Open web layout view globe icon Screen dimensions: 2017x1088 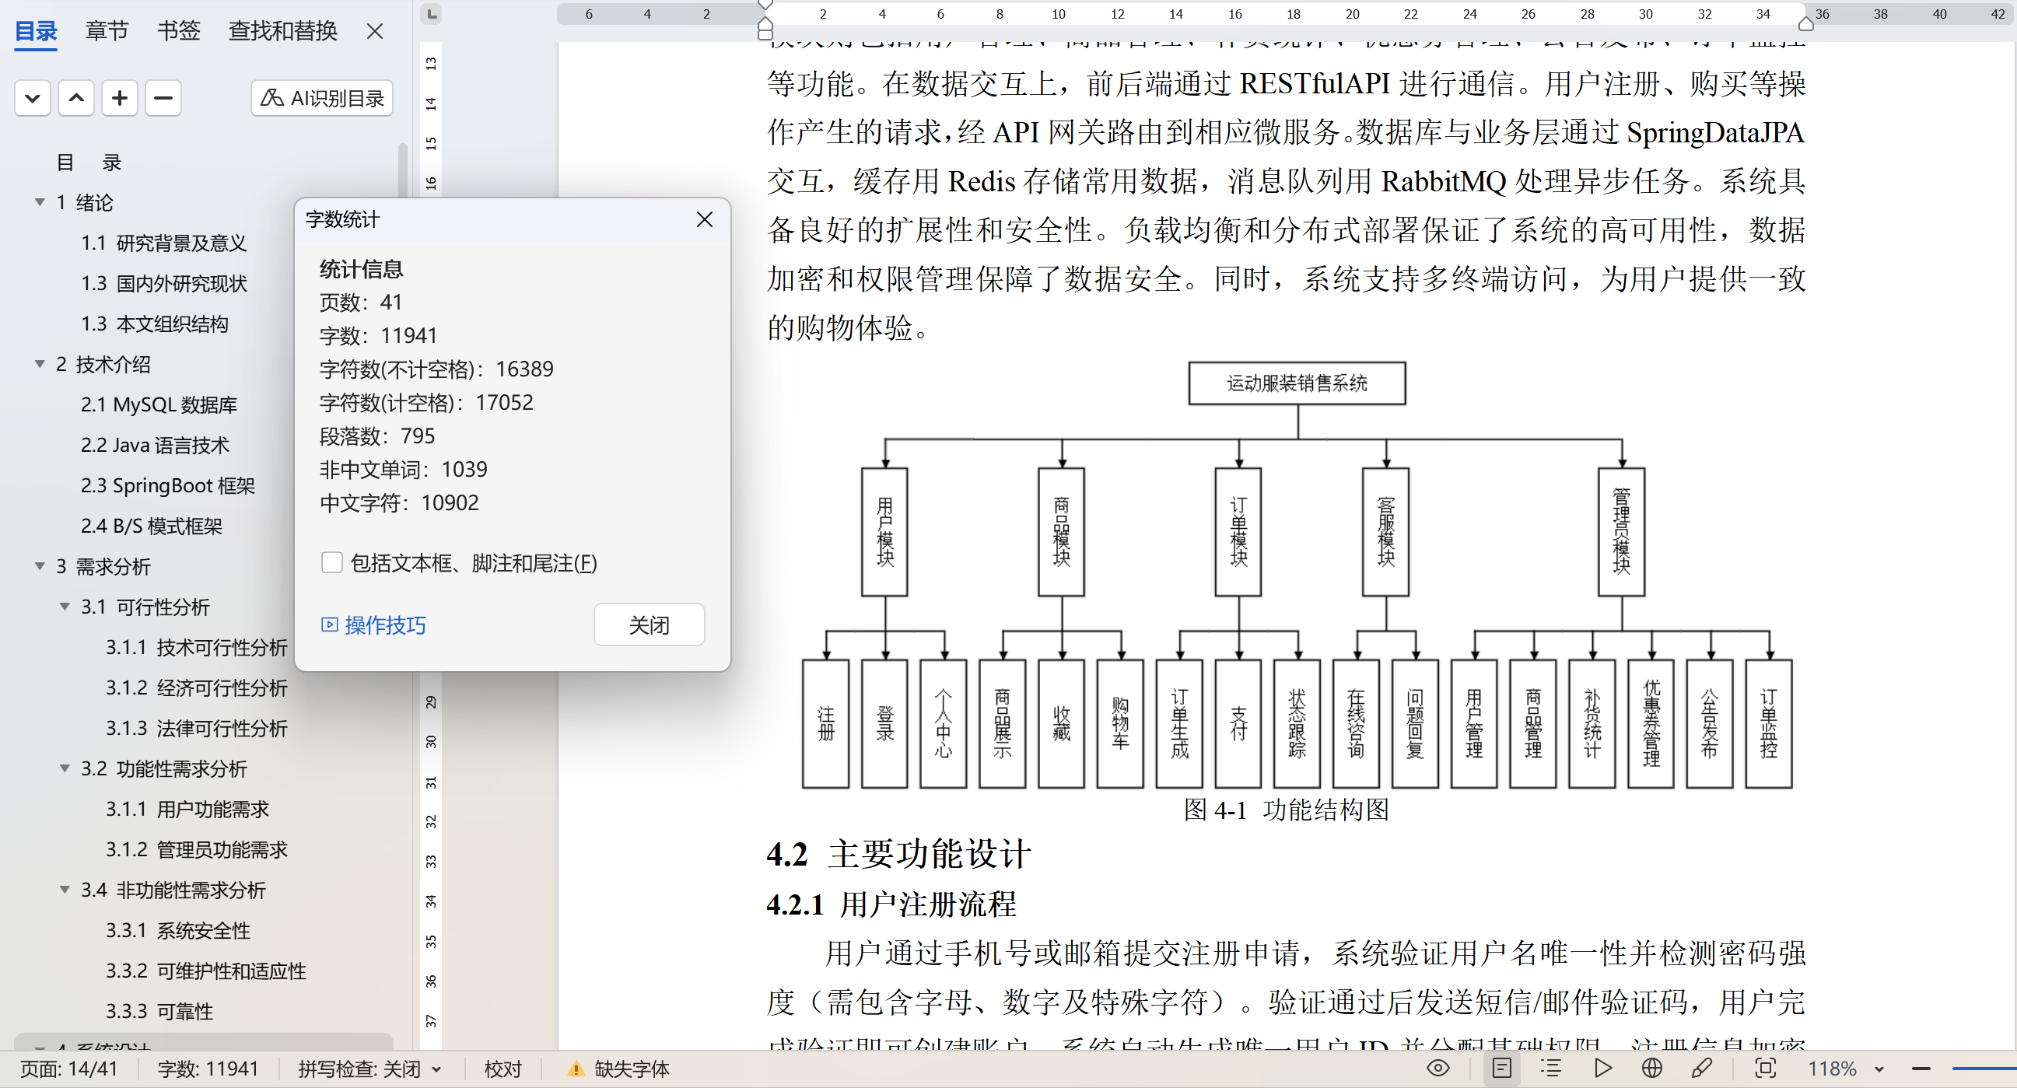tap(1651, 1069)
